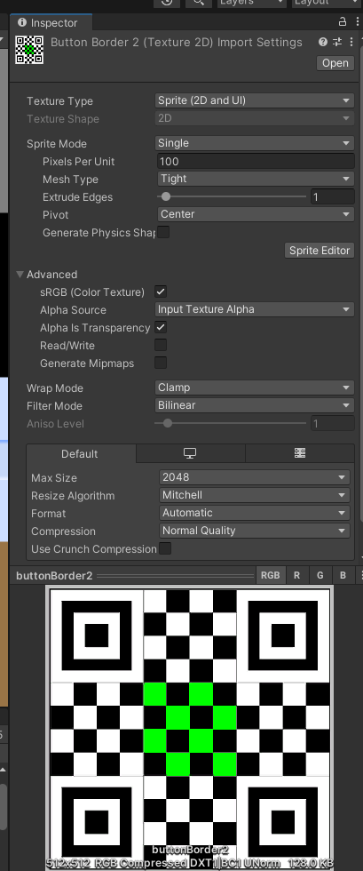
Task: Toggle the Generate Physics Shape checkbox
Action: click(x=163, y=232)
